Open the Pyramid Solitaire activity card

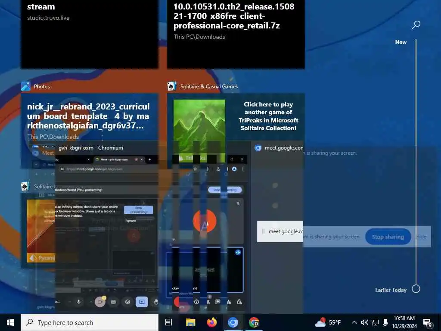(x=38, y=231)
